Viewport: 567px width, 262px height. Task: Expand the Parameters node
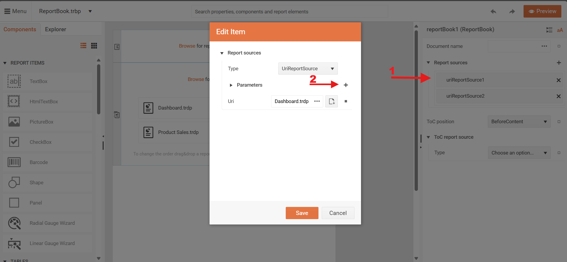click(x=231, y=85)
